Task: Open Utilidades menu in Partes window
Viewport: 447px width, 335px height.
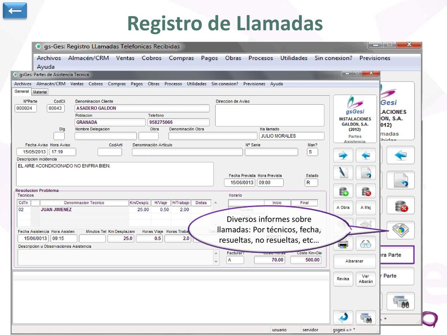Action: pyautogui.click(x=197, y=84)
